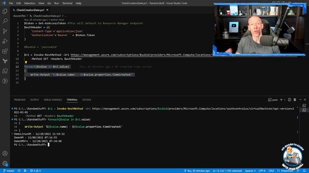Click the VS Code logo icon in title bar
The image size is (309, 173).
[x=4, y=3]
